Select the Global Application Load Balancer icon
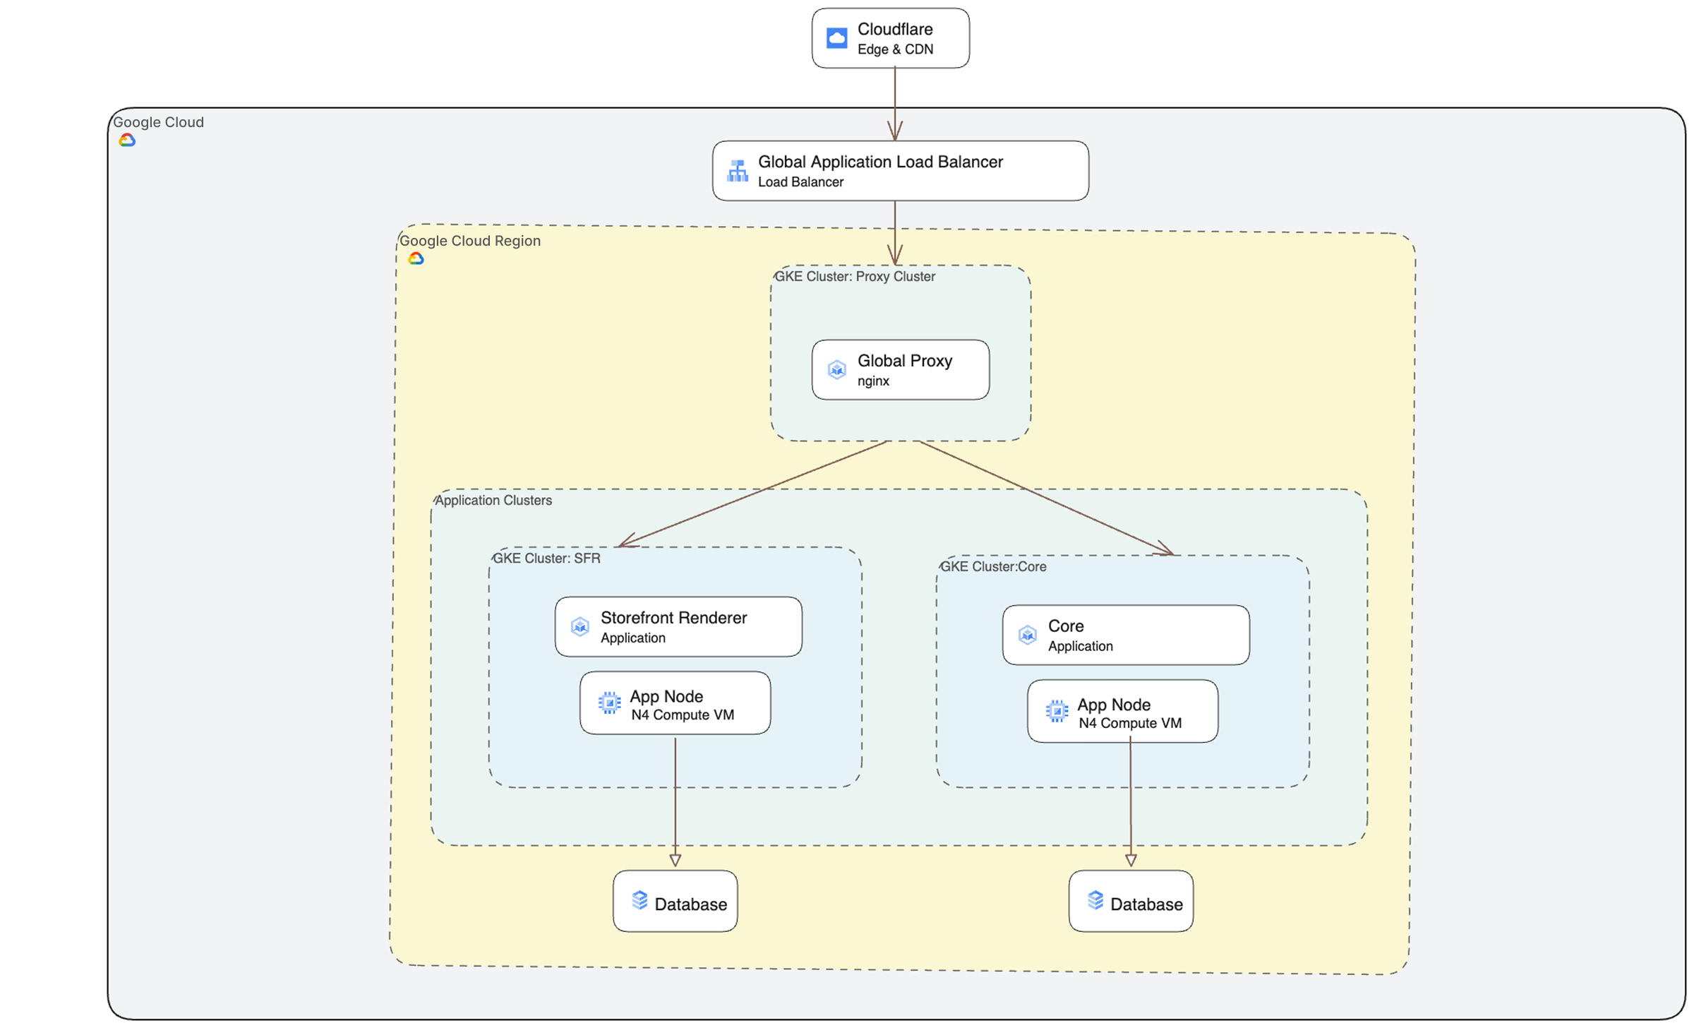 tap(737, 170)
